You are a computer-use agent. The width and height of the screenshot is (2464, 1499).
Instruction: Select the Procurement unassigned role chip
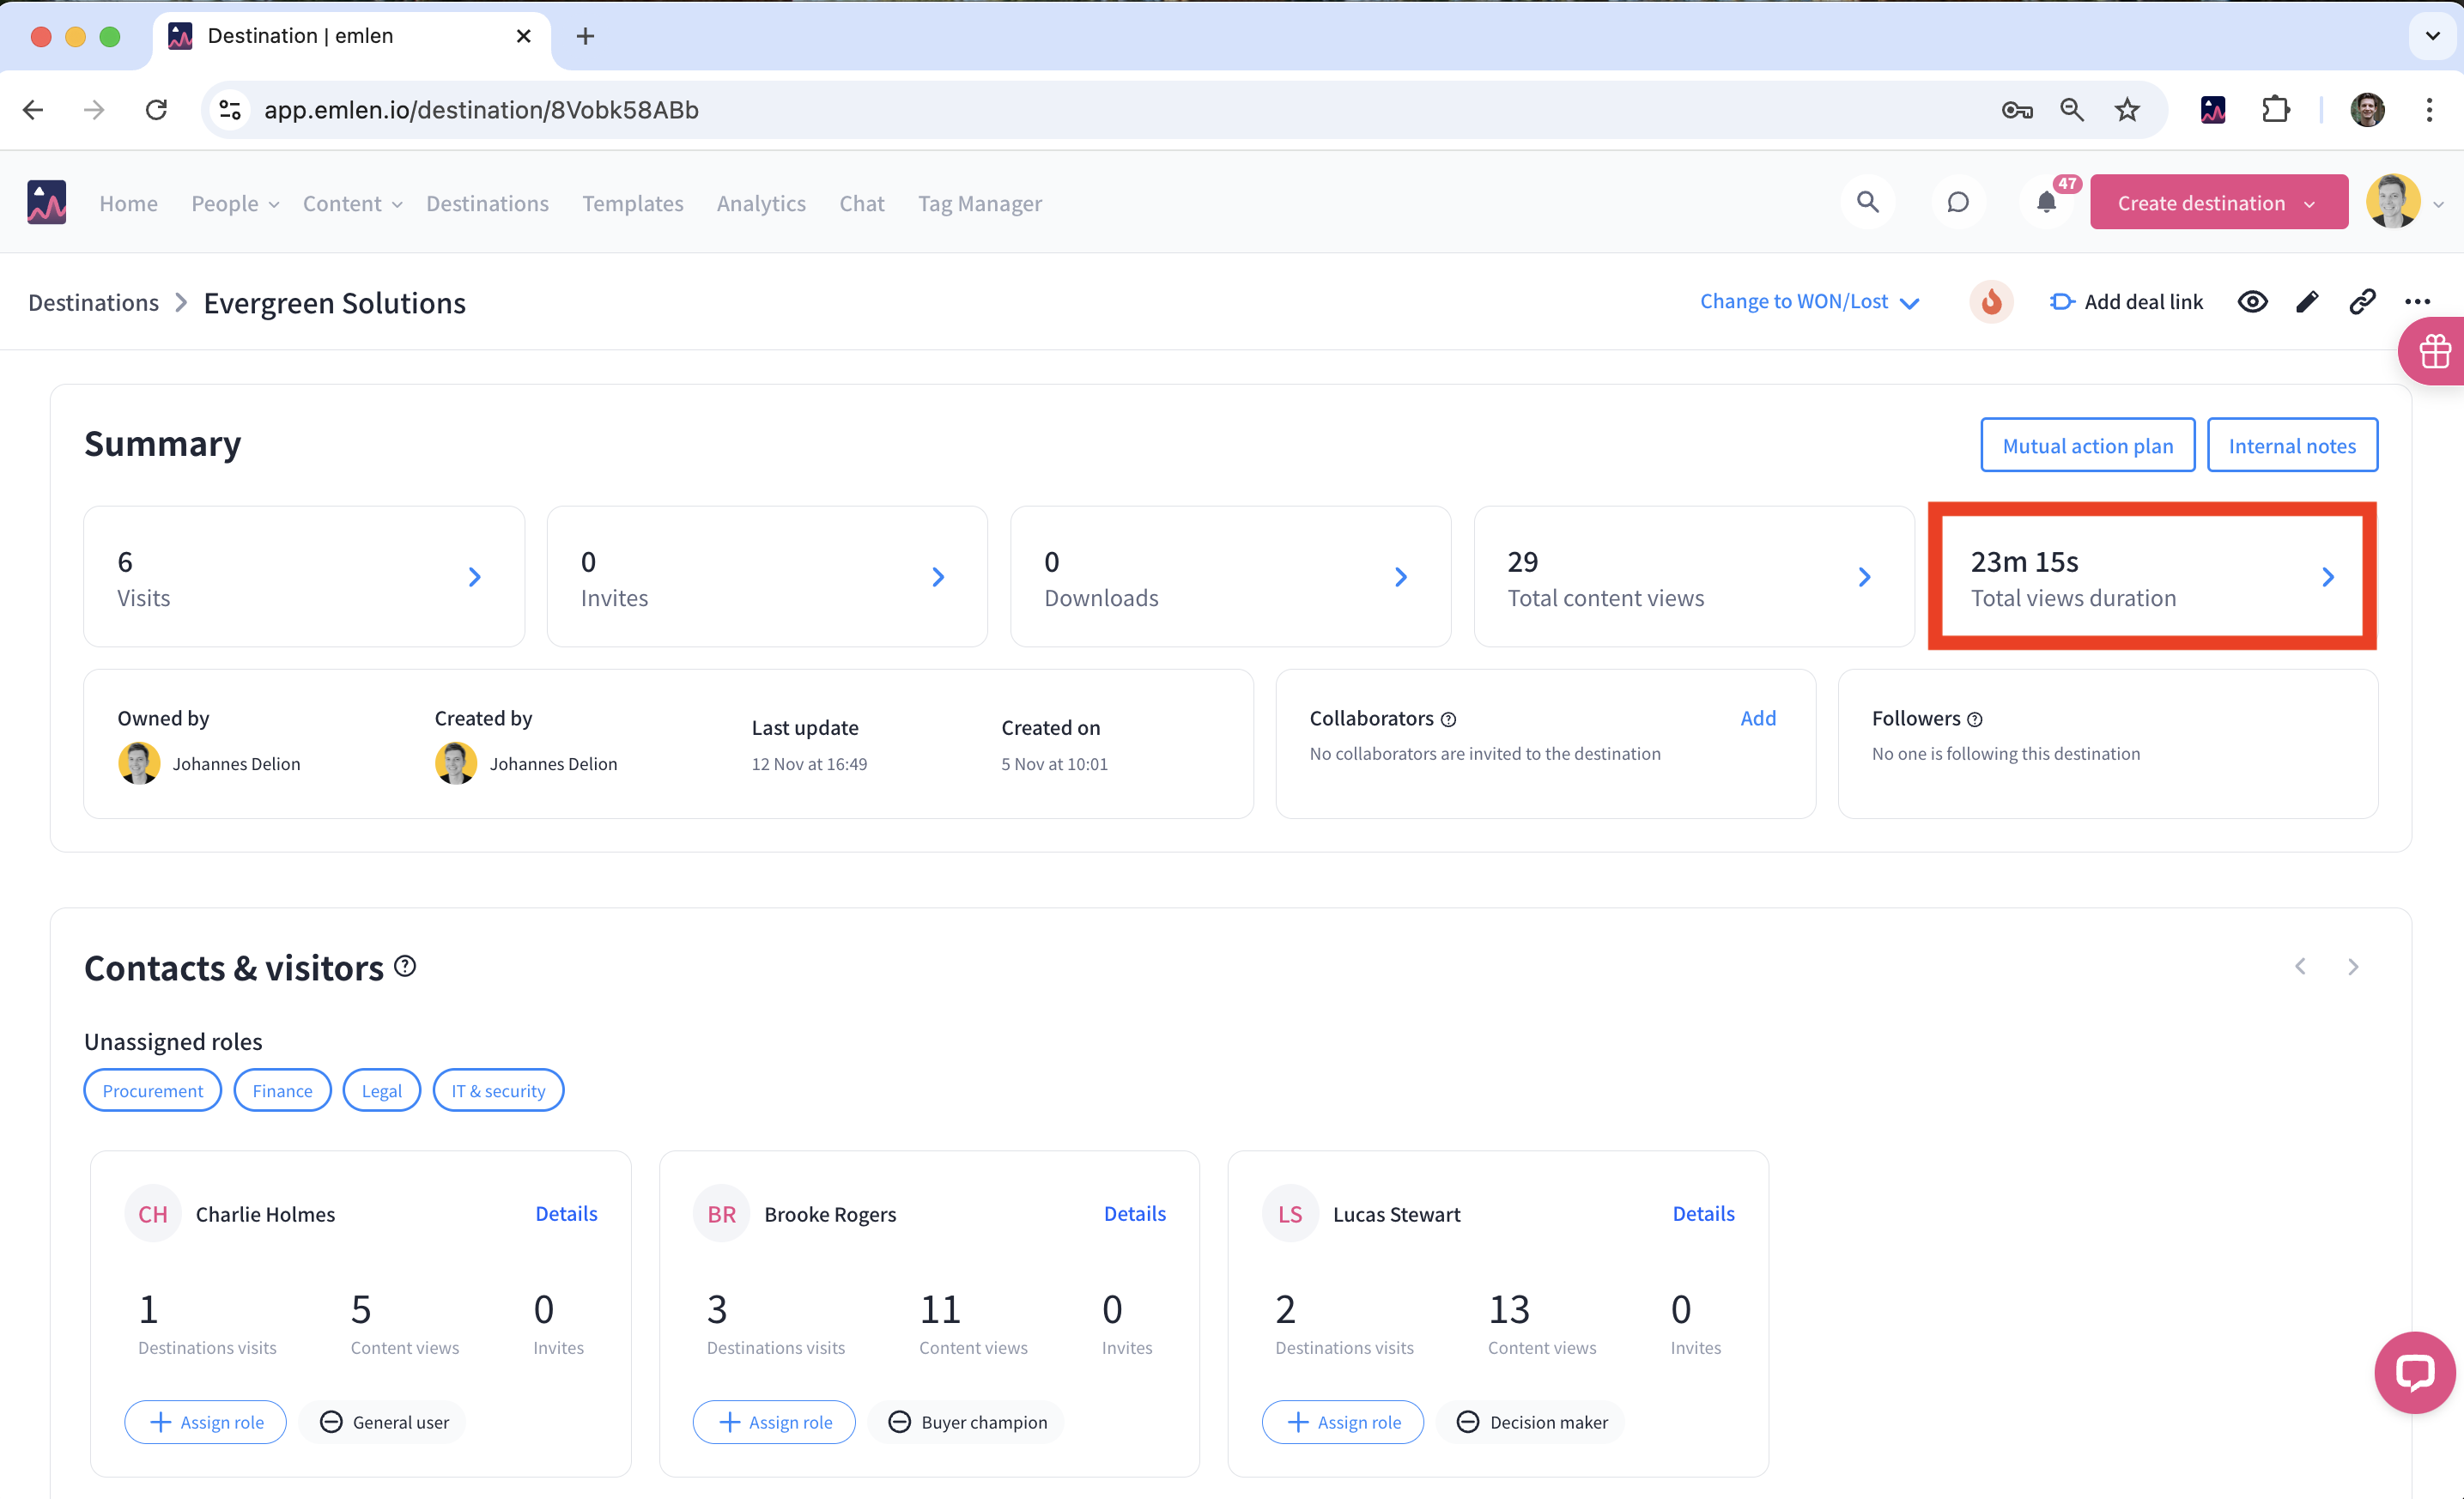(152, 1091)
